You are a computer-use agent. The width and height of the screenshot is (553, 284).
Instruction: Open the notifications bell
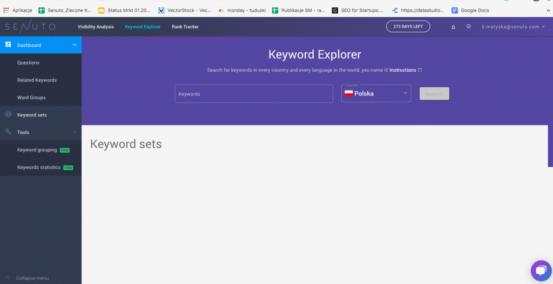(x=453, y=27)
